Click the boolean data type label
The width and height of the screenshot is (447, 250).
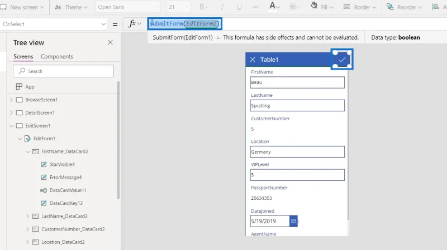tap(409, 37)
